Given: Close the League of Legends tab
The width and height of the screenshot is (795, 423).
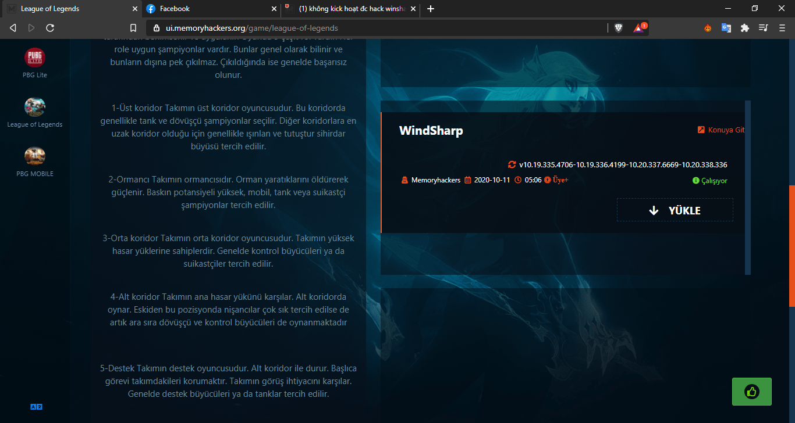Looking at the screenshot, I should pyautogui.click(x=135, y=9).
